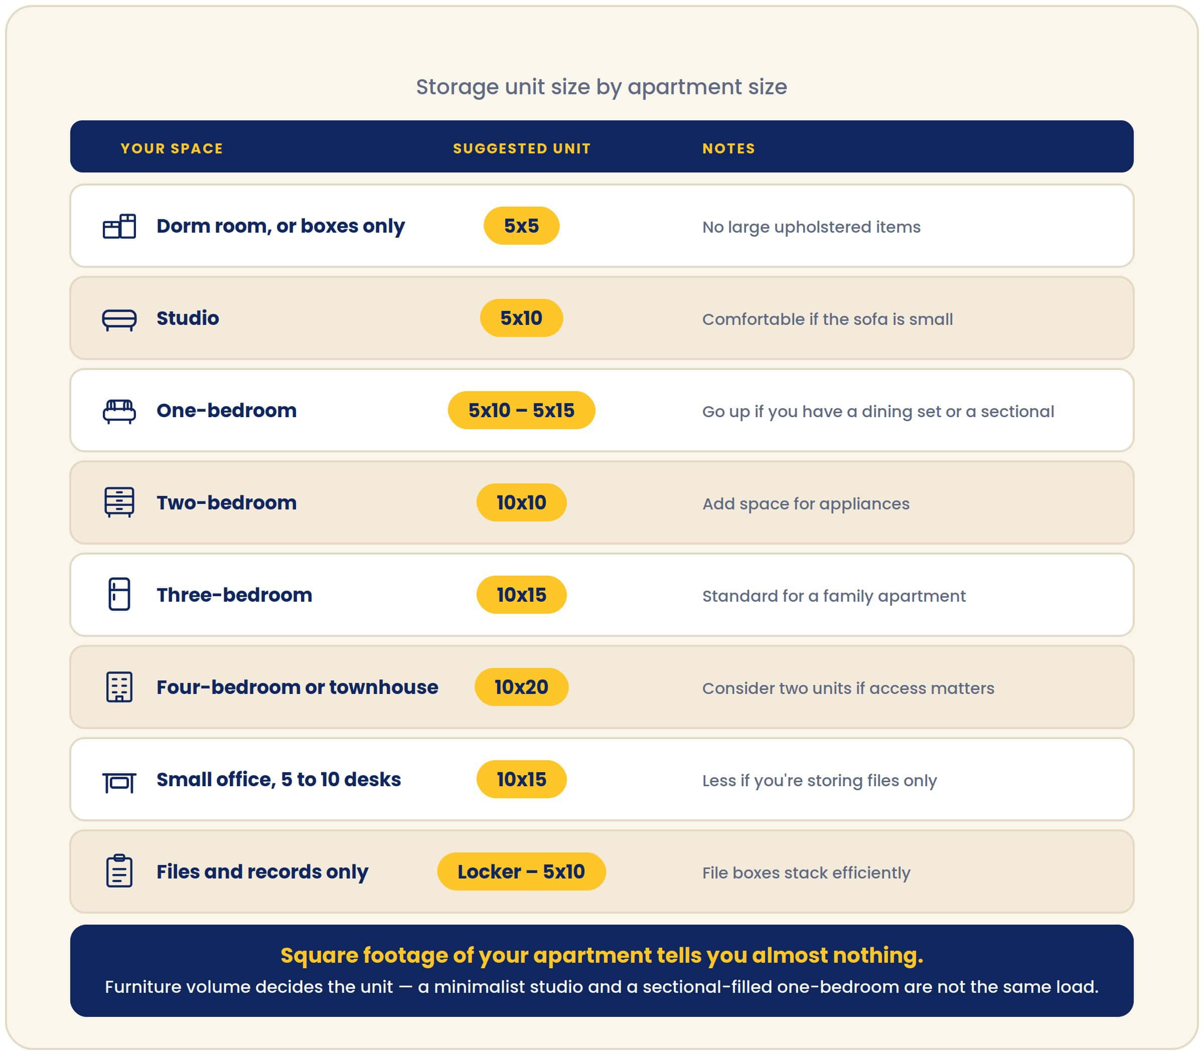The image size is (1204, 1055).
Task: Click the boxes icon beside Dorm room
Action: (x=119, y=226)
